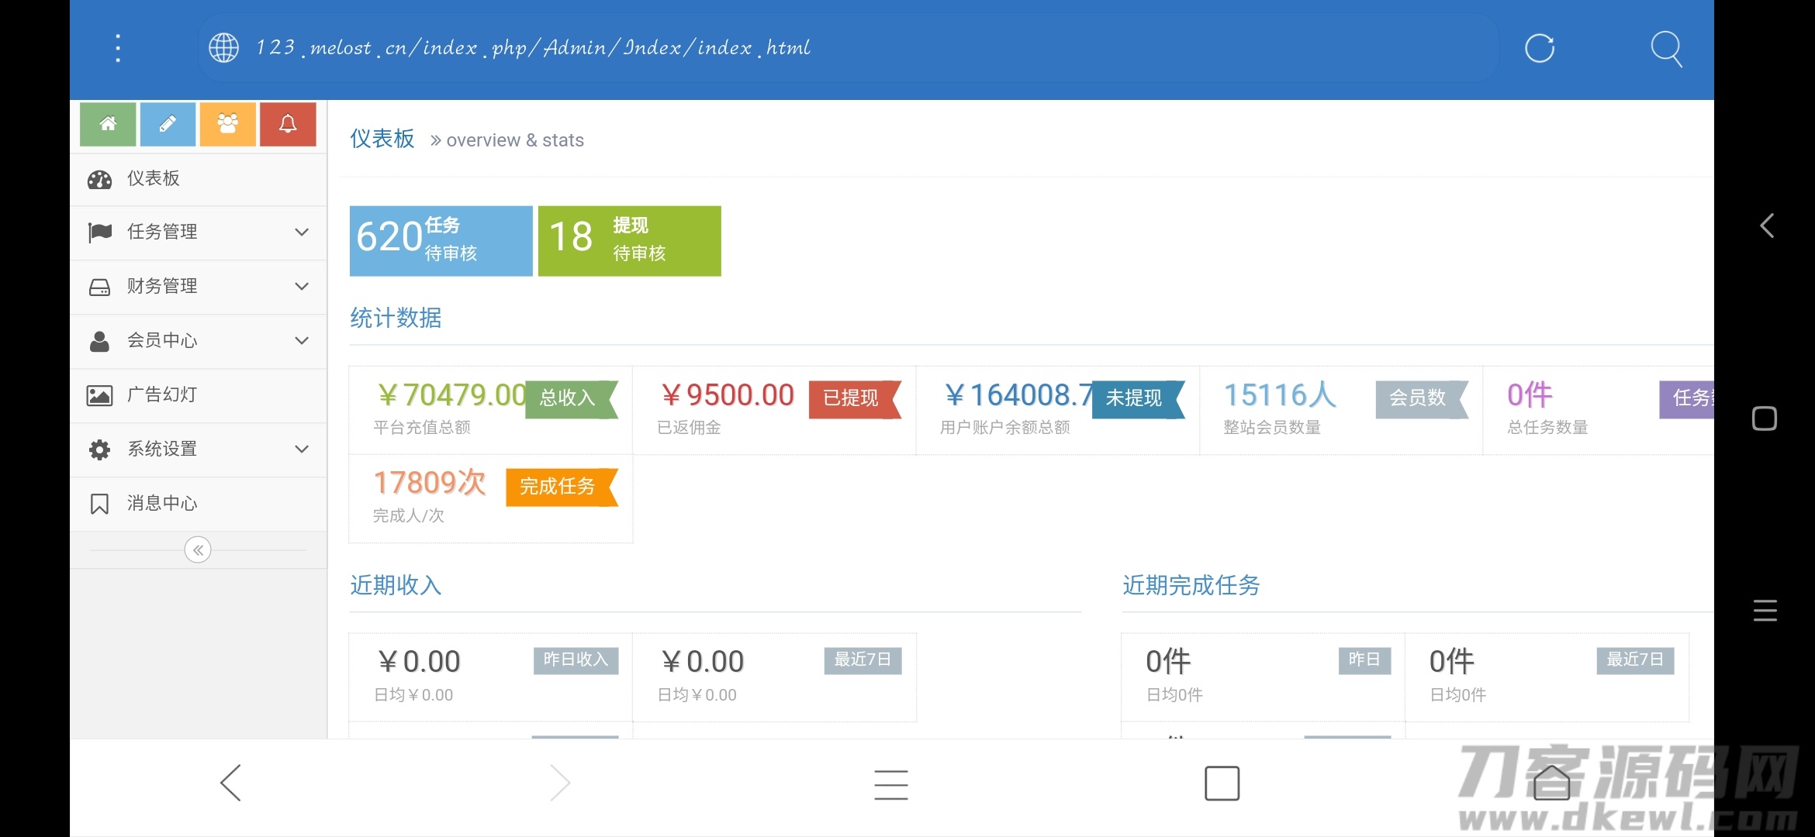This screenshot has width=1815, height=837.
Task: Select the pencil edit icon
Action: click(168, 124)
